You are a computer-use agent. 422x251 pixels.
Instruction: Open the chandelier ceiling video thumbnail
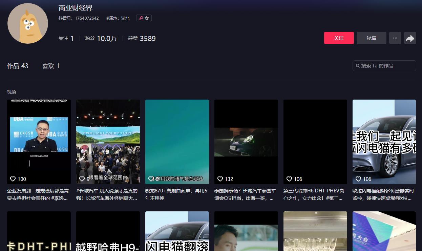point(315,231)
